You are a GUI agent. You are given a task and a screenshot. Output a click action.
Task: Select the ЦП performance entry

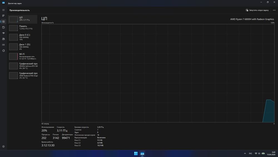pos(23,19)
